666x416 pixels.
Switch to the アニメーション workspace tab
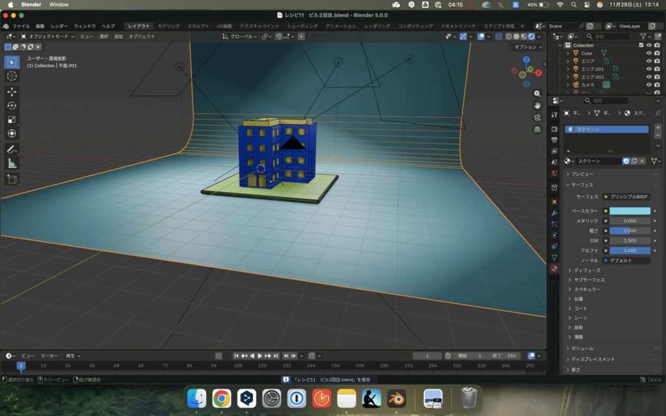(x=341, y=26)
